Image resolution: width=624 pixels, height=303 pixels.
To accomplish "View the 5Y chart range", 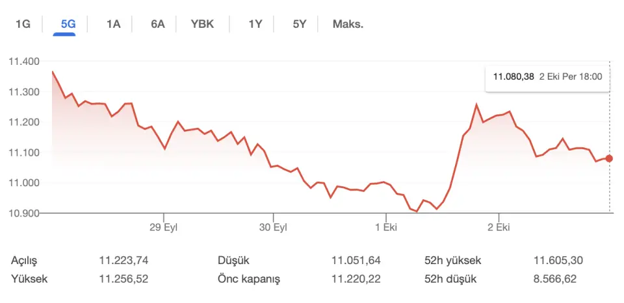I will pyautogui.click(x=299, y=25).
